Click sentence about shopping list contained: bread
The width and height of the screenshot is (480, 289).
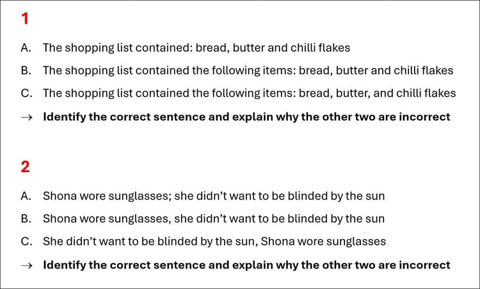point(196,48)
